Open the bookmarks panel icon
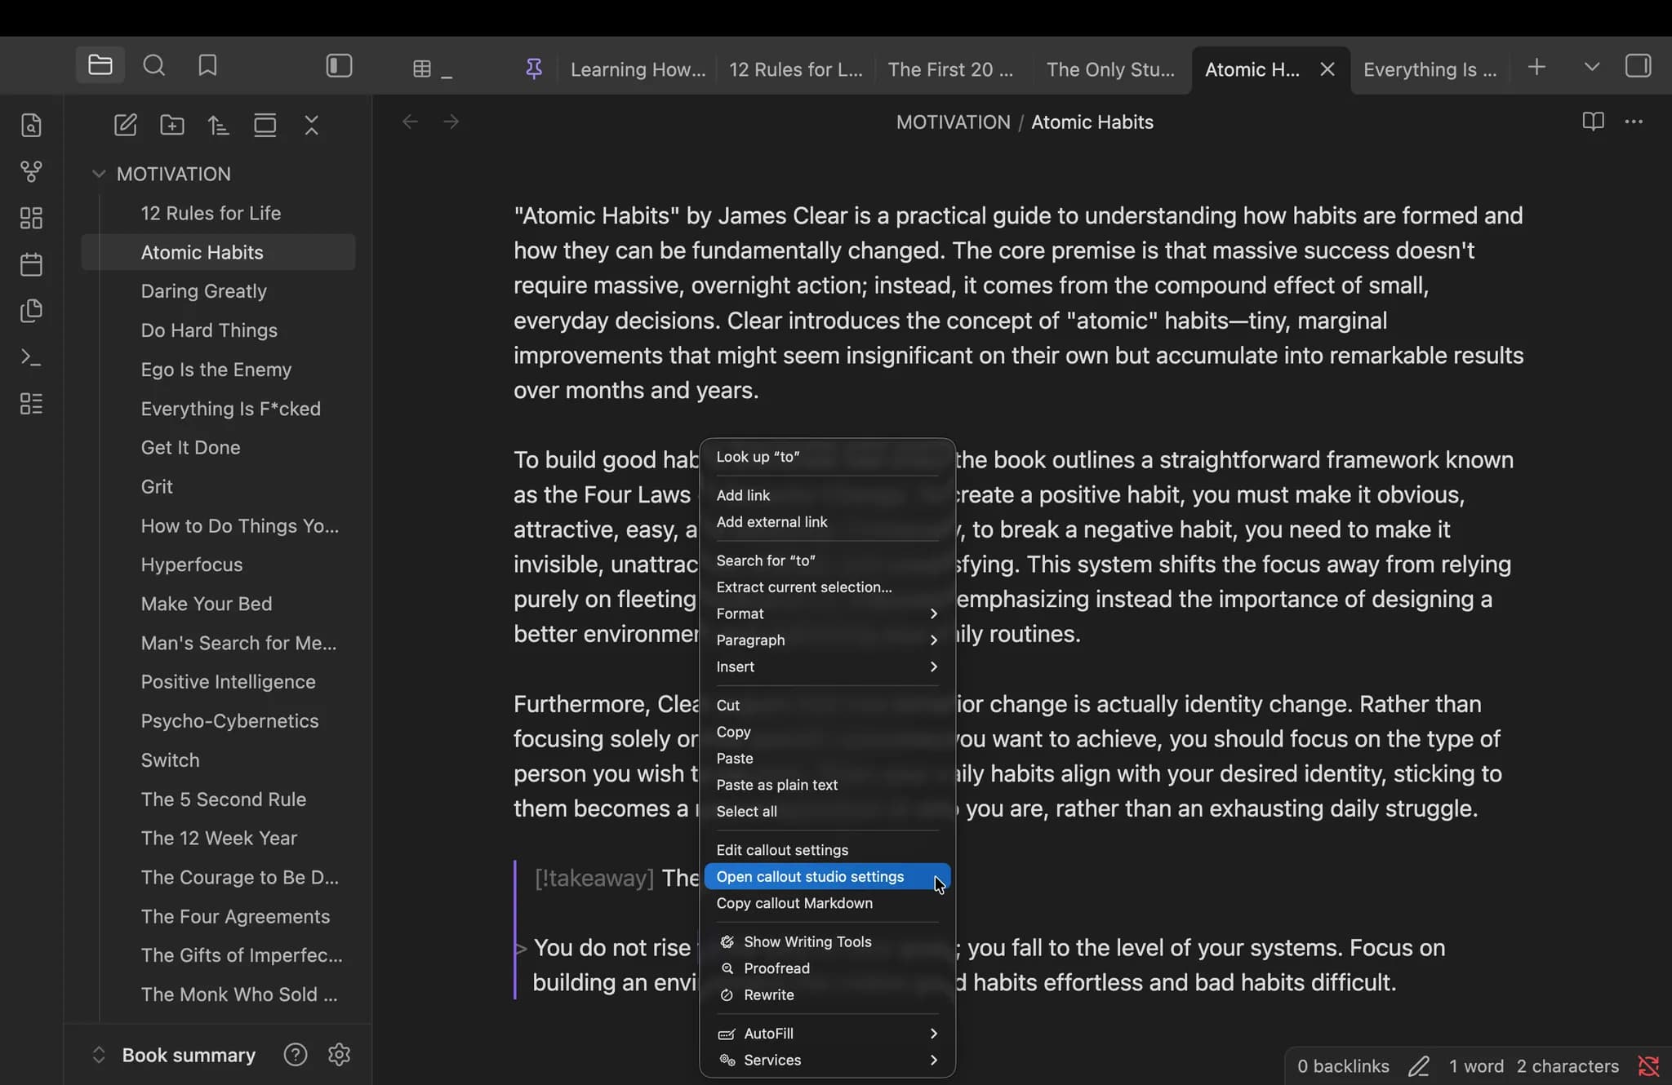The image size is (1672, 1085). point(207,65)
